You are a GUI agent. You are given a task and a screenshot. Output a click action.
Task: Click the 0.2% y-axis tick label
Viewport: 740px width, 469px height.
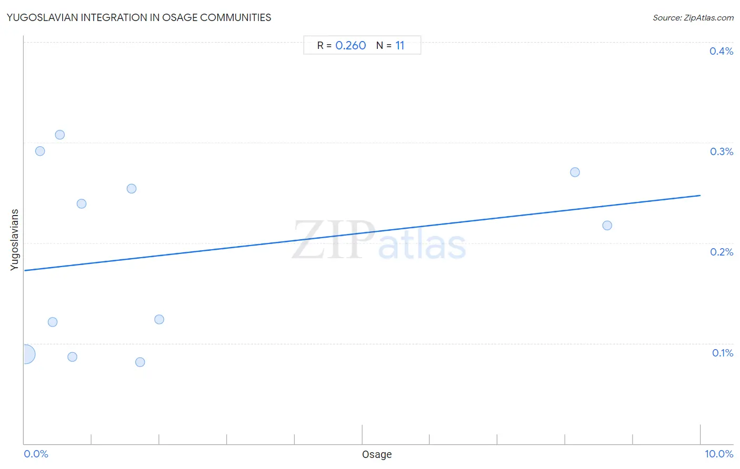click(x=722, y=252)
